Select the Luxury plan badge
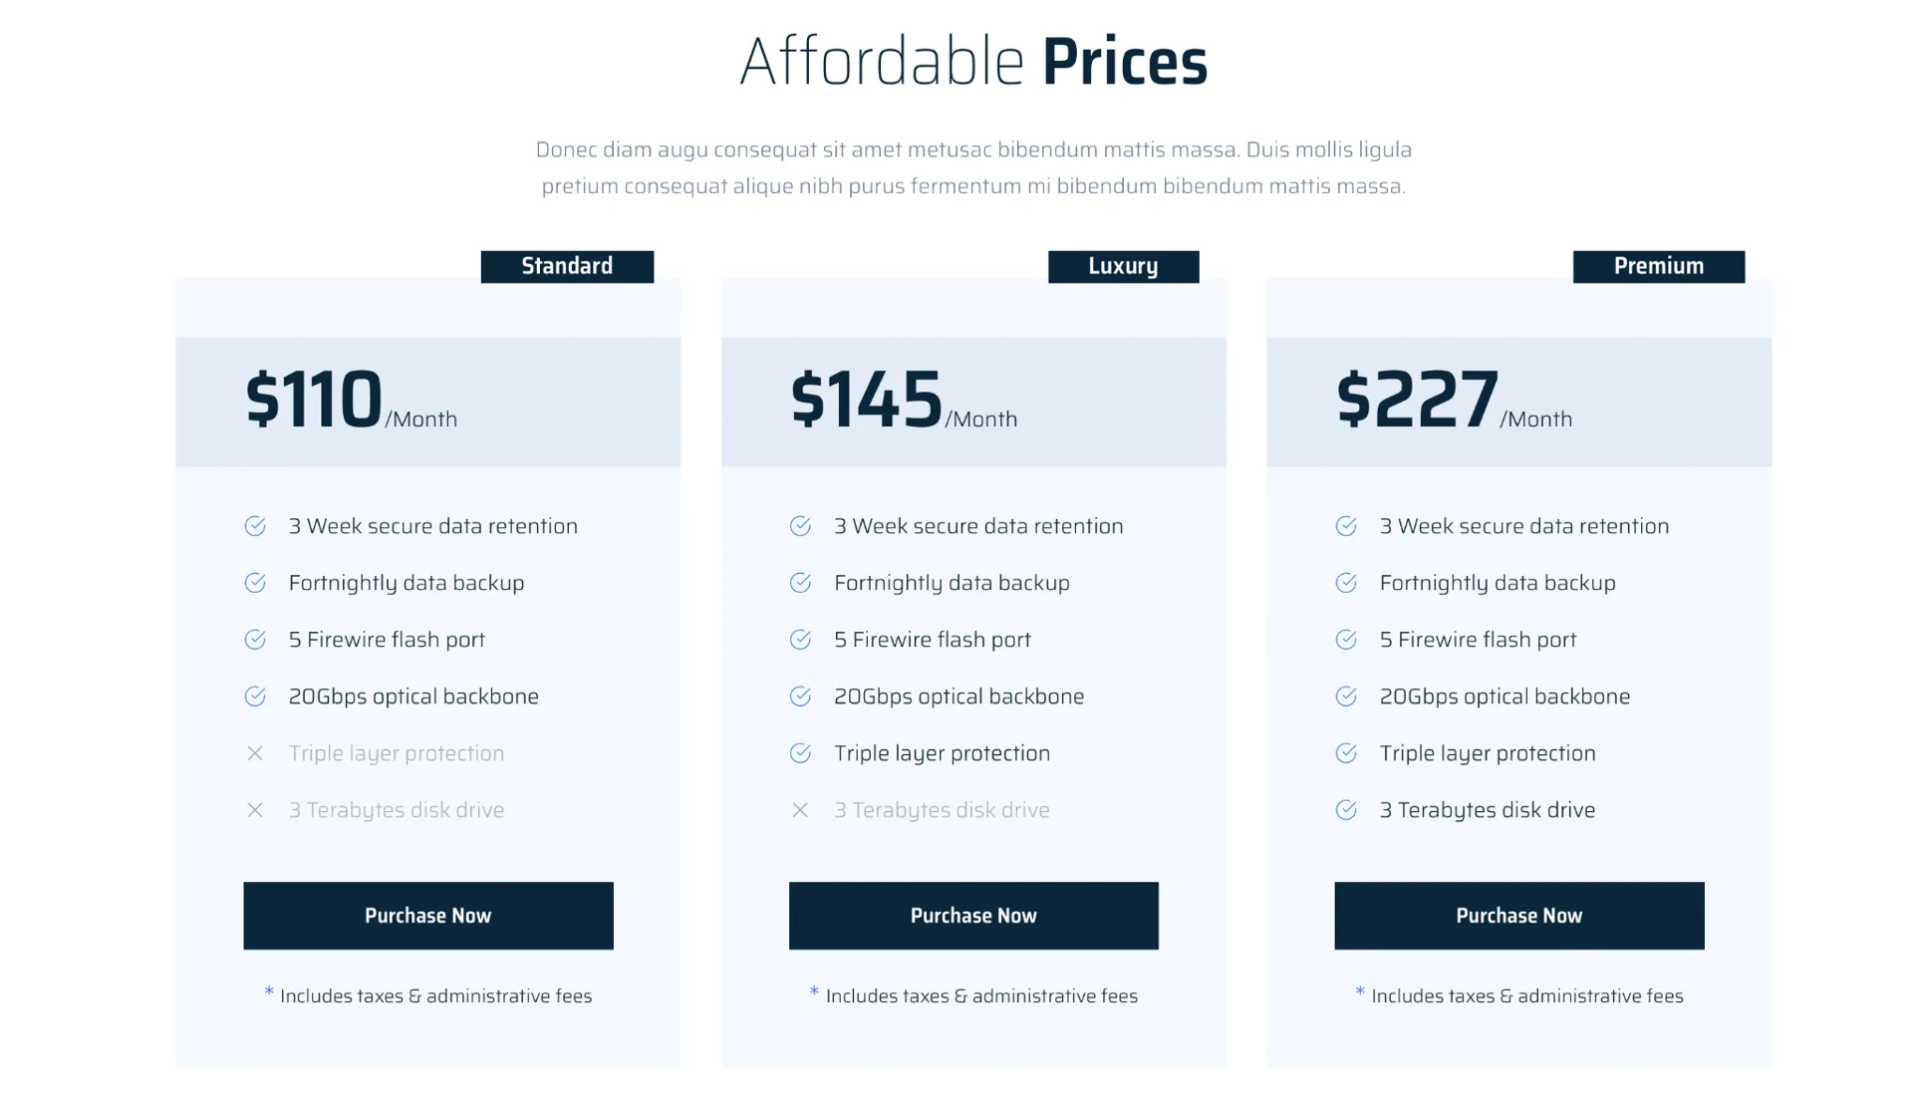1913x1107 pixels. tap(1123, 266)
